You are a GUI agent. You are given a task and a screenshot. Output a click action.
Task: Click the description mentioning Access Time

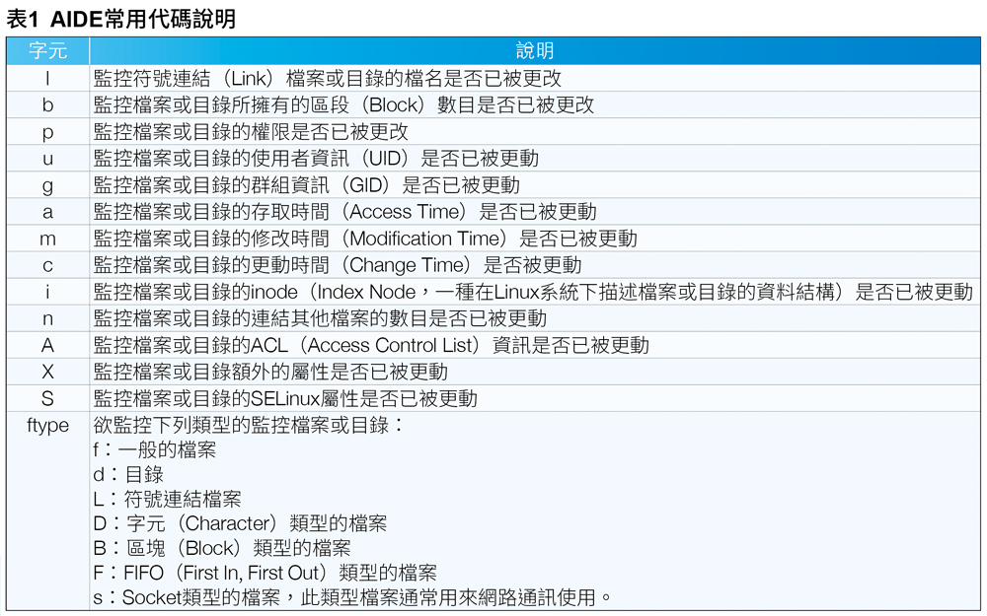[344, 212]
